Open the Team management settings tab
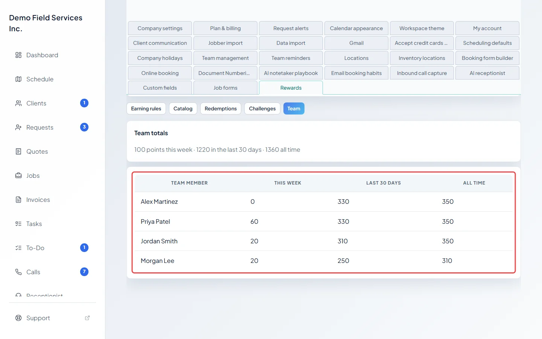This screenshot has height=339, width=542. [225, 58]
